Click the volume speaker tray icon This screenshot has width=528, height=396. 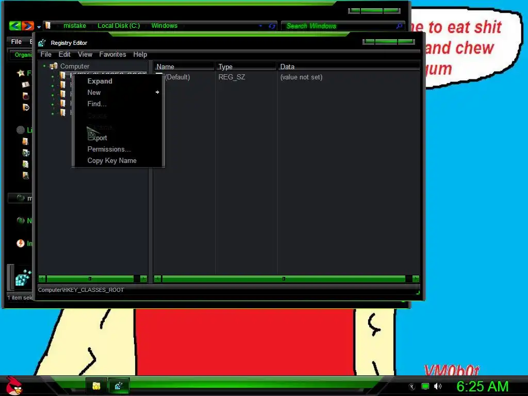coord(437,387)
